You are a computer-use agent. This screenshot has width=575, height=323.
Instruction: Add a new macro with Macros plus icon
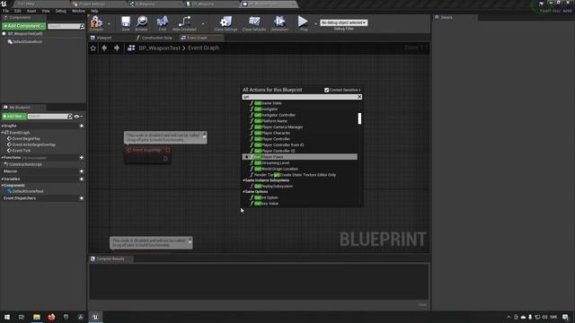[x=82, y=171]
